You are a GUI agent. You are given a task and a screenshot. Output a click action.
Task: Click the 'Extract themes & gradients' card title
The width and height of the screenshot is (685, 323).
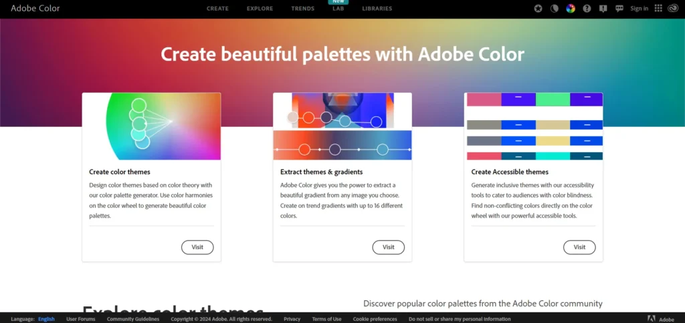(322, 172)
